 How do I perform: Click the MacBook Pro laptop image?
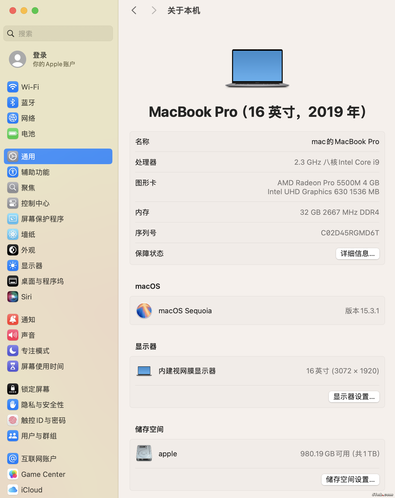[x=257, y=69]
